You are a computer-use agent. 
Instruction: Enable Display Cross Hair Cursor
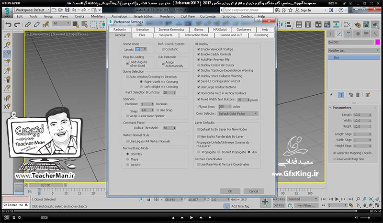click(199, 65)
